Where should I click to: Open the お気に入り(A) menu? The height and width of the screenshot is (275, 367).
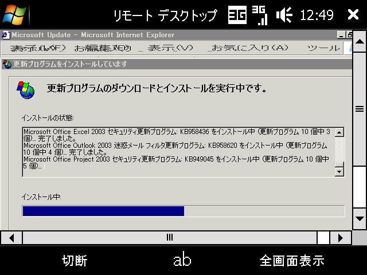pyautogui.click(x=248, y=48)
